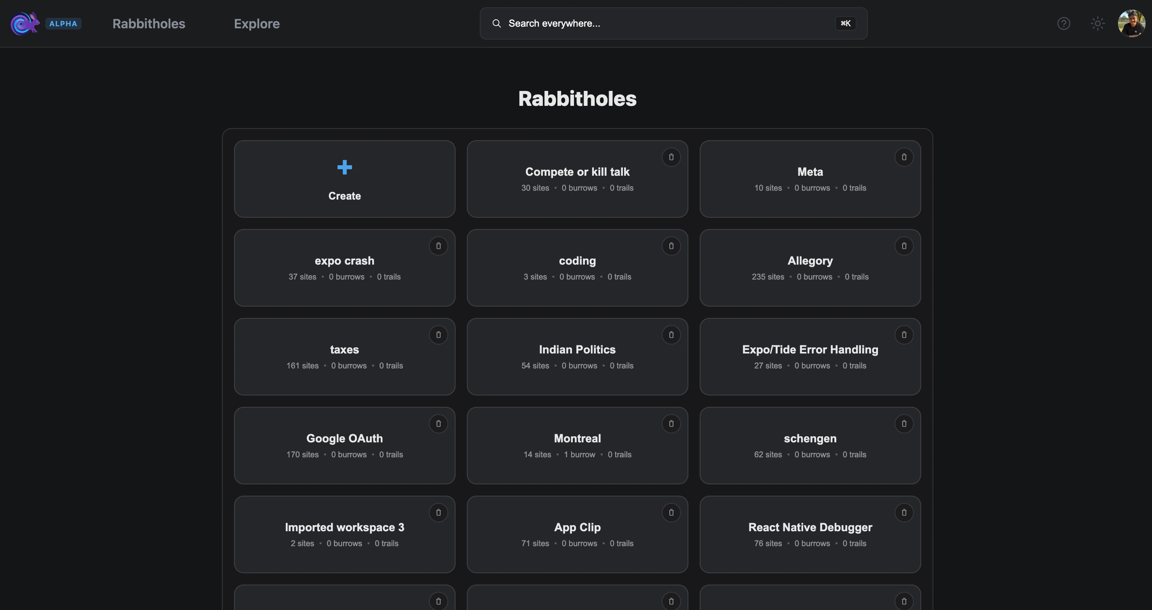The width and height of the screenshot is (1152, 610).
Task: Open the taxes rabbithole card
Action: coord(344,357)
